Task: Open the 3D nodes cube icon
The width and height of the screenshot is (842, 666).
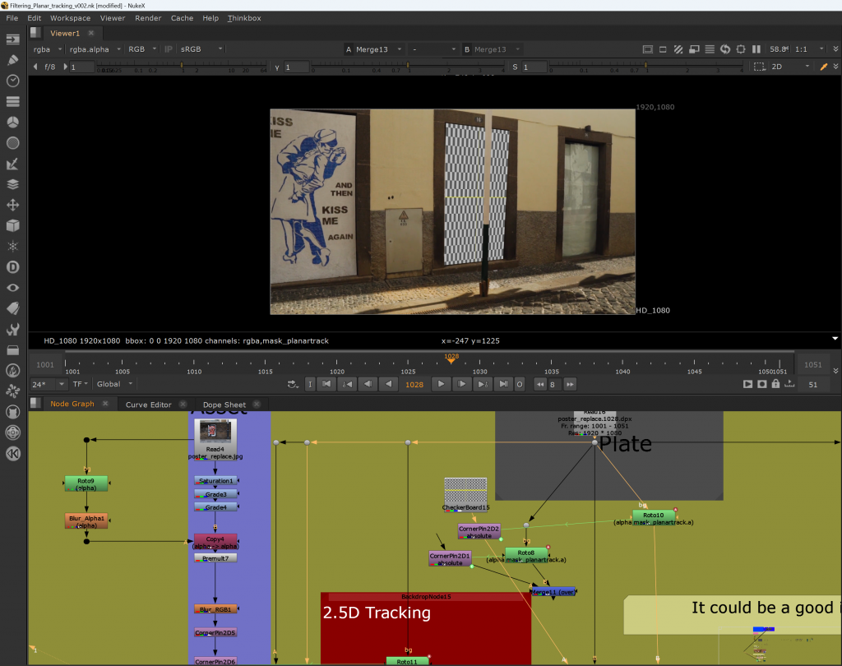Action: [13, 225]
